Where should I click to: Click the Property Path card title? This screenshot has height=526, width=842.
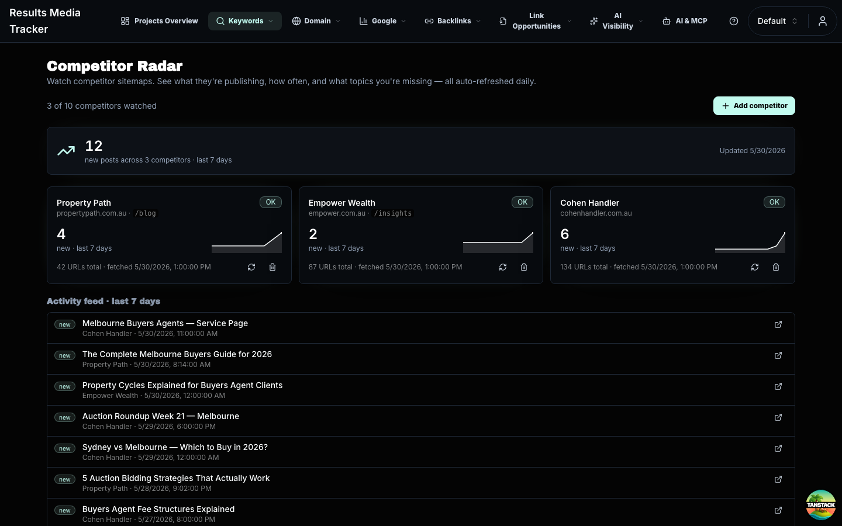84,203
